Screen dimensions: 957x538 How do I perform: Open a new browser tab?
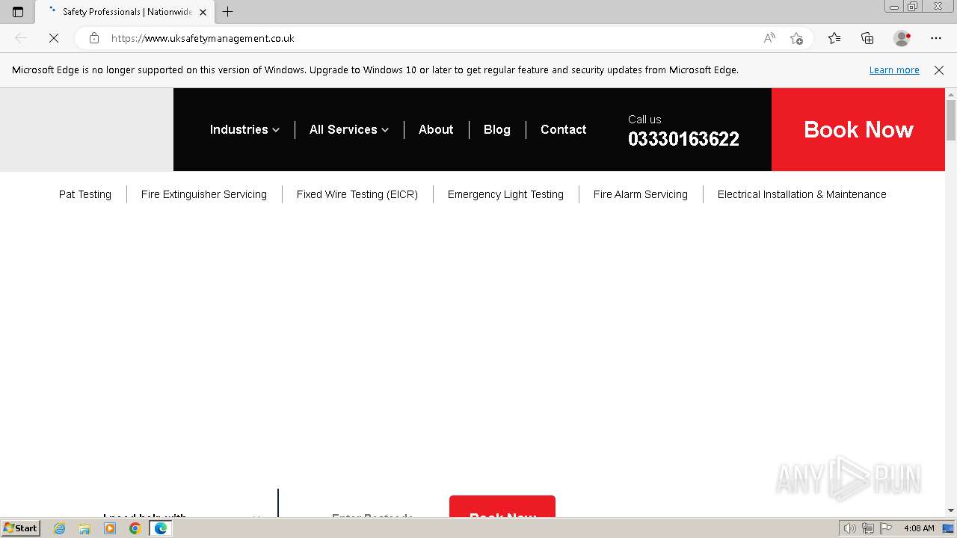coord(228,12)
